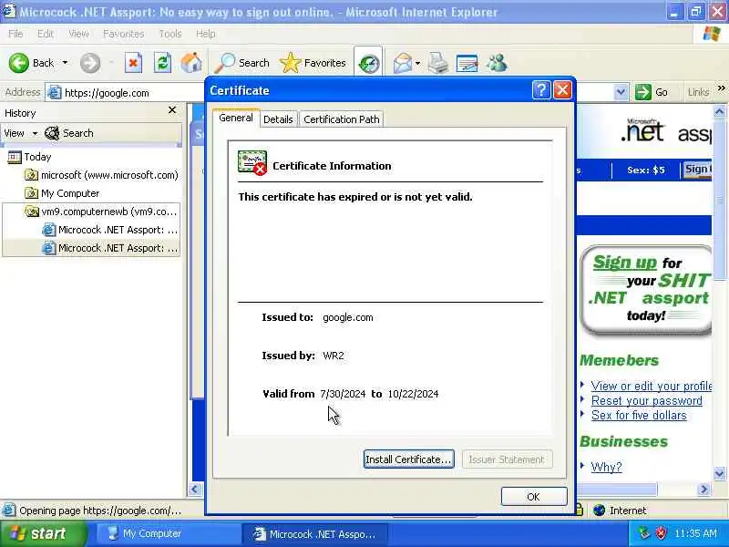Click the horizontal scrollbar right arrow

pos(703,489)
